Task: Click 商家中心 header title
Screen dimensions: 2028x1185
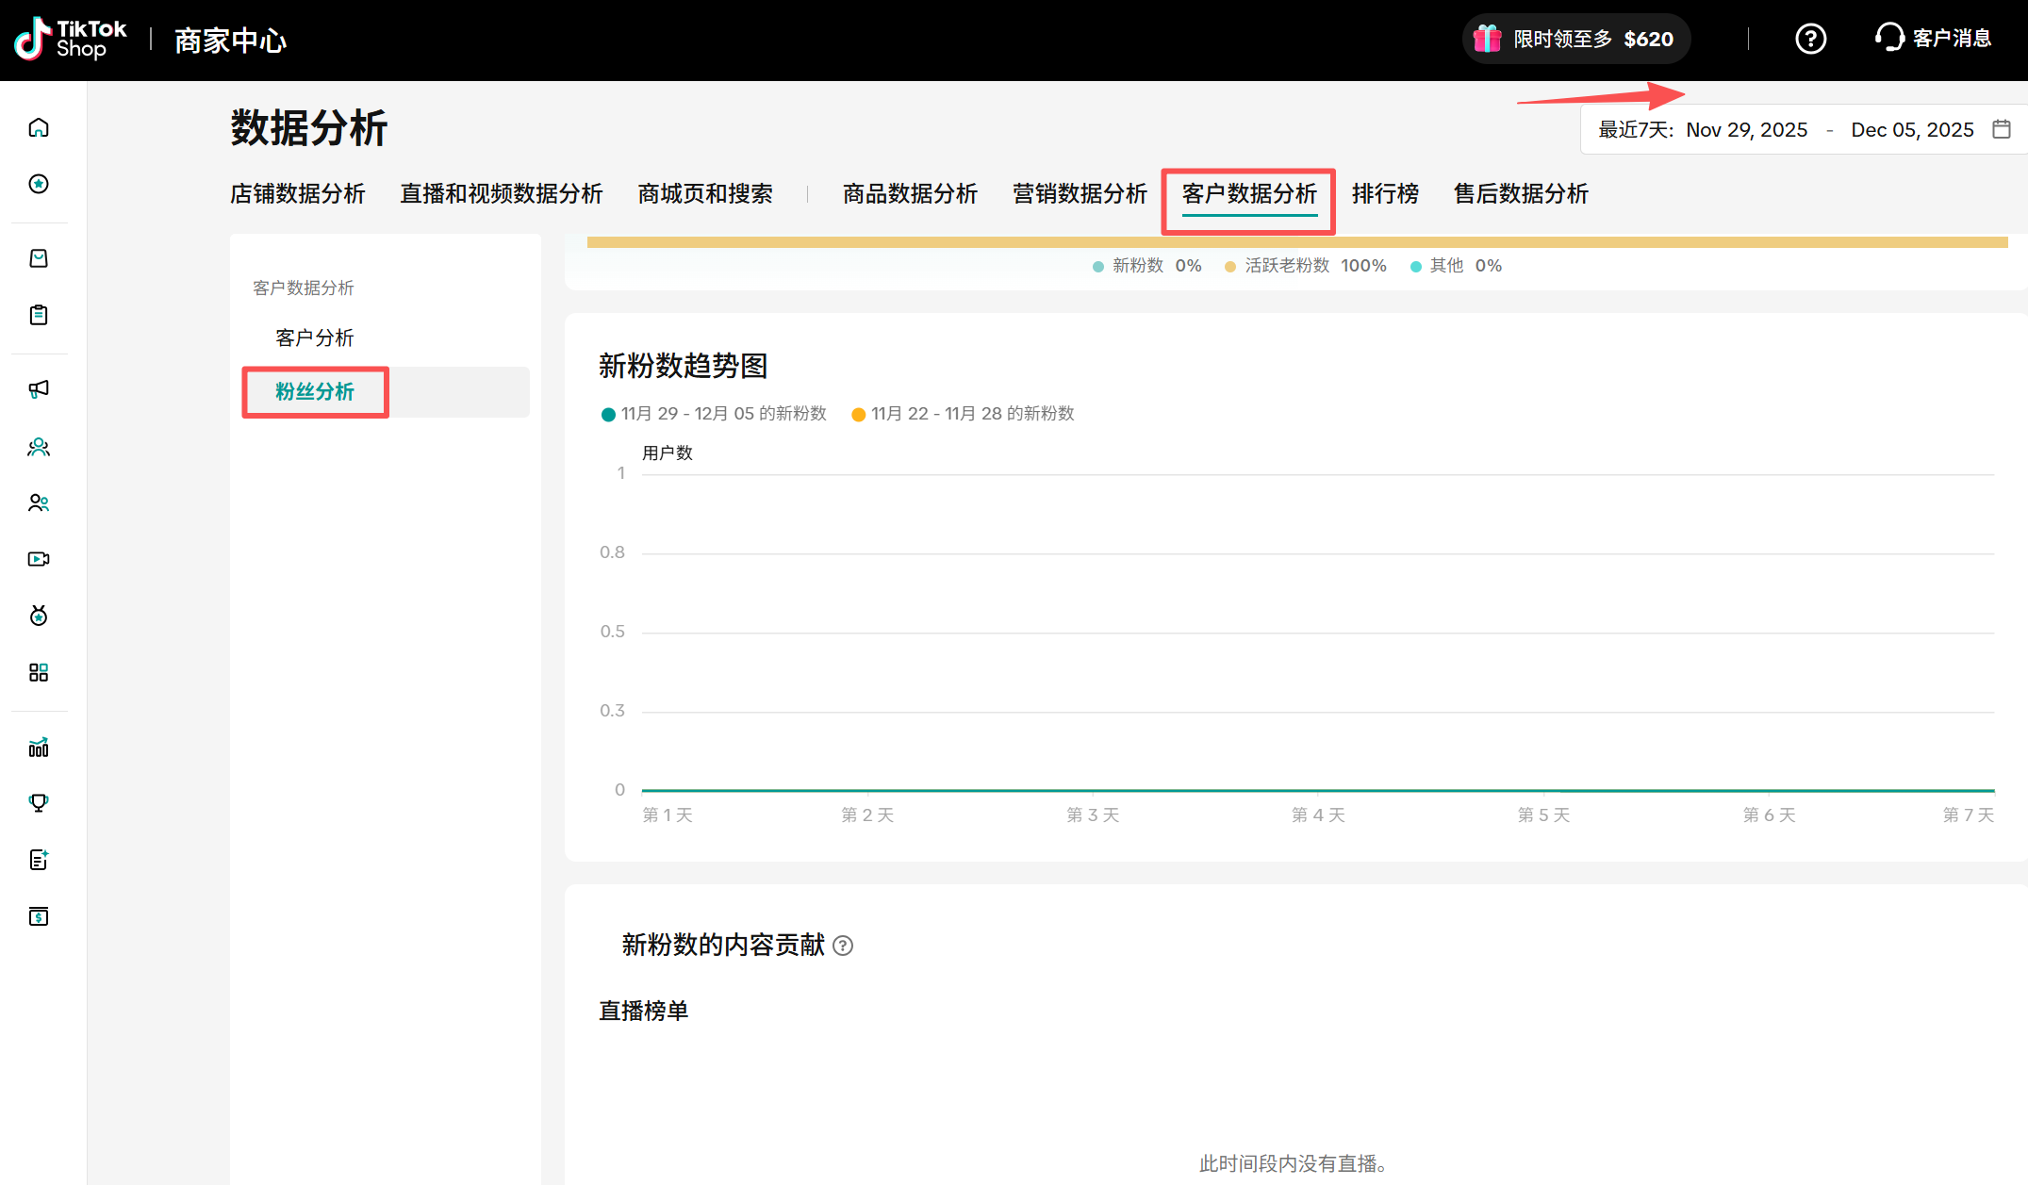Action: (230, 41)
